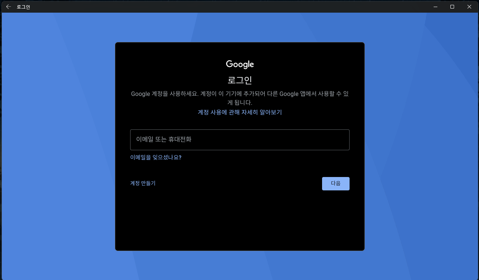Click the back arrow in title bar
This screenshot has height=280, width=479.
9,7
